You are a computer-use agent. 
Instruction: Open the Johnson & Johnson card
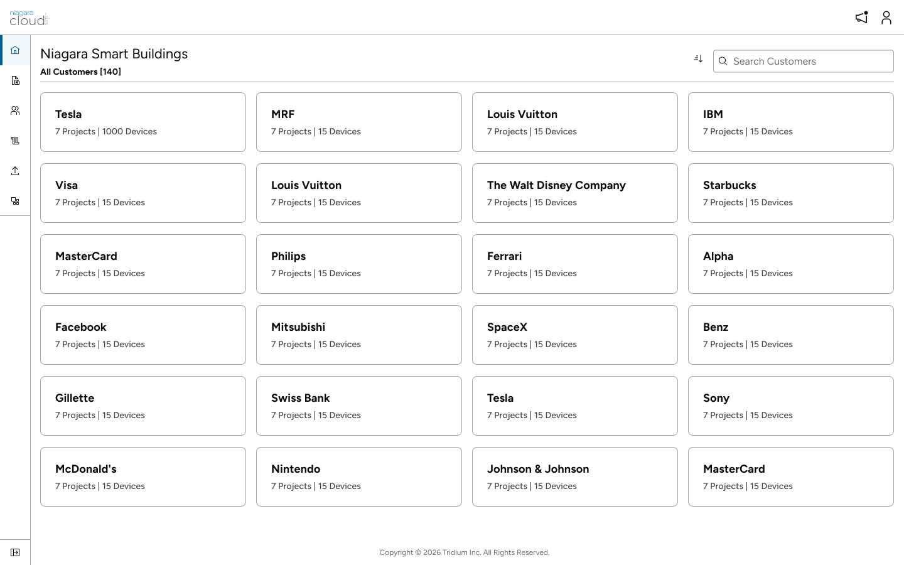(x=575, y=476)
